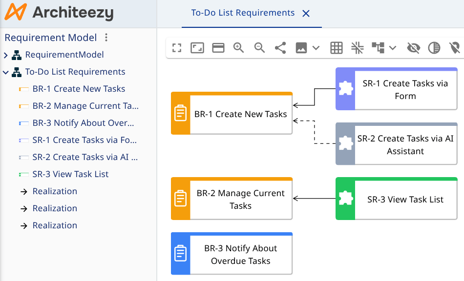The height and width of the screenshot is (281, 464).
Task: Expand the RequirementModel tree node
Action: (6, 55)
